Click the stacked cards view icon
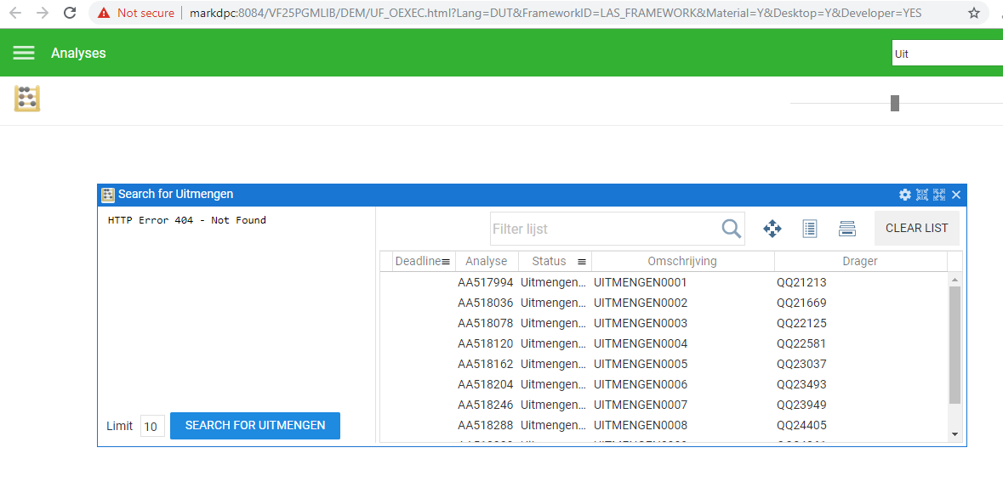 (847, 229)
